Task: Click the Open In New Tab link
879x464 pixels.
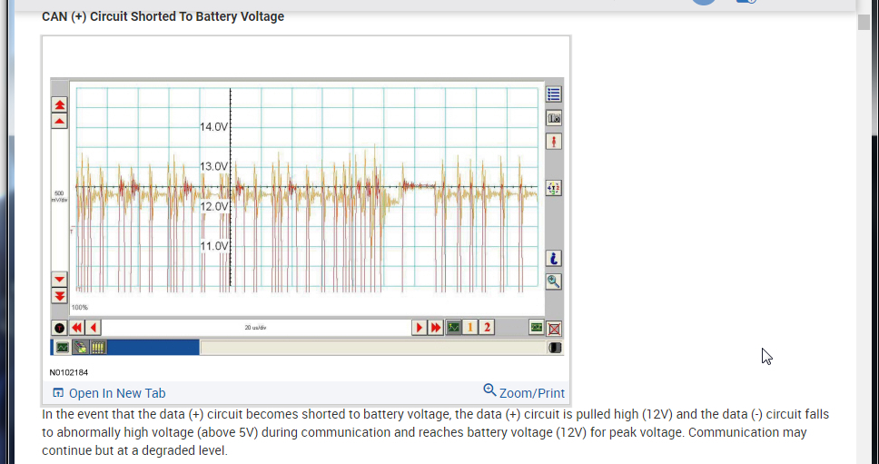Action: pos(117,393)
